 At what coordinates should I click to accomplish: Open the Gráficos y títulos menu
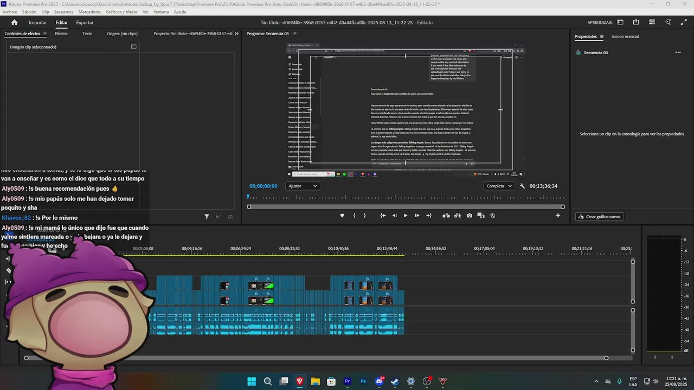pos(121,12)
